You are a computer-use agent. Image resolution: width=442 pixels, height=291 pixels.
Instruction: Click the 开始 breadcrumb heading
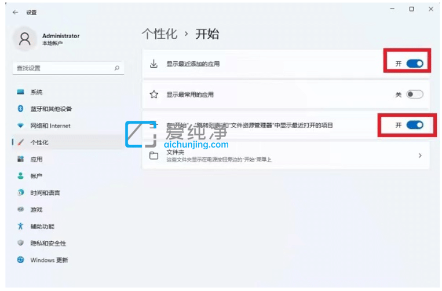click(x=207, y=34)
